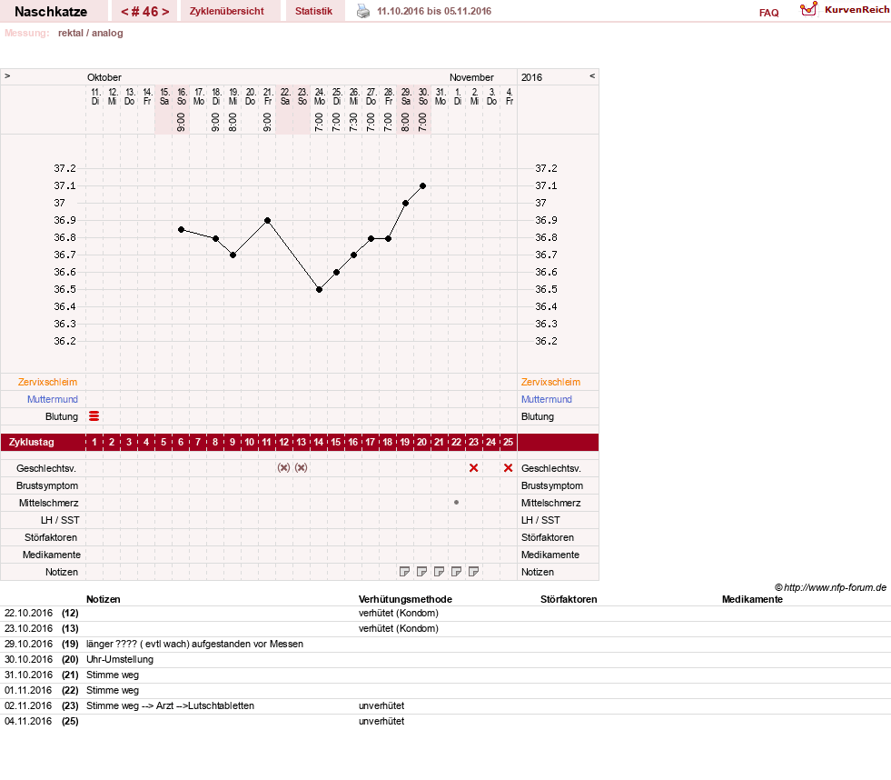
Task: Click the red X on cycle day 25
Action: pyautogui.click(x=508, y=467)
